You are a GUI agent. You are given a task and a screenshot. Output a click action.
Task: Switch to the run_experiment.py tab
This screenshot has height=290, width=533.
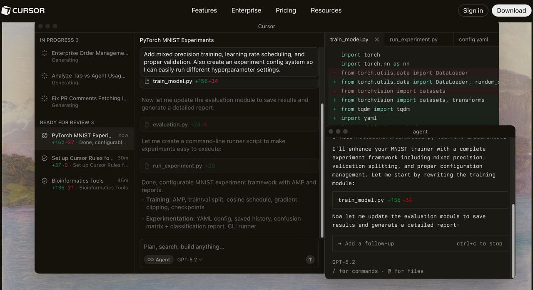point(413,40)
